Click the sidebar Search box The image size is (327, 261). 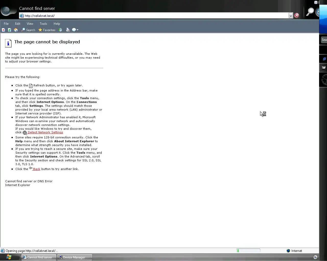pyautogui.click(x=324, y=40)
